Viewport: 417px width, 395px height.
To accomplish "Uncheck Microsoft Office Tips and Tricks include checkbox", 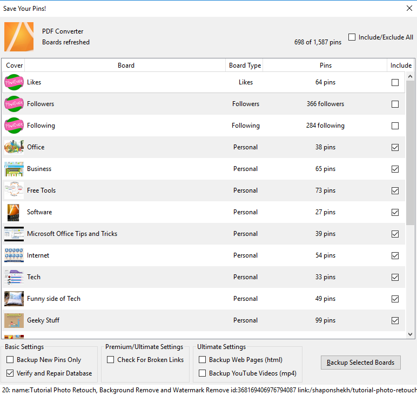I will [x=395, y=234].
